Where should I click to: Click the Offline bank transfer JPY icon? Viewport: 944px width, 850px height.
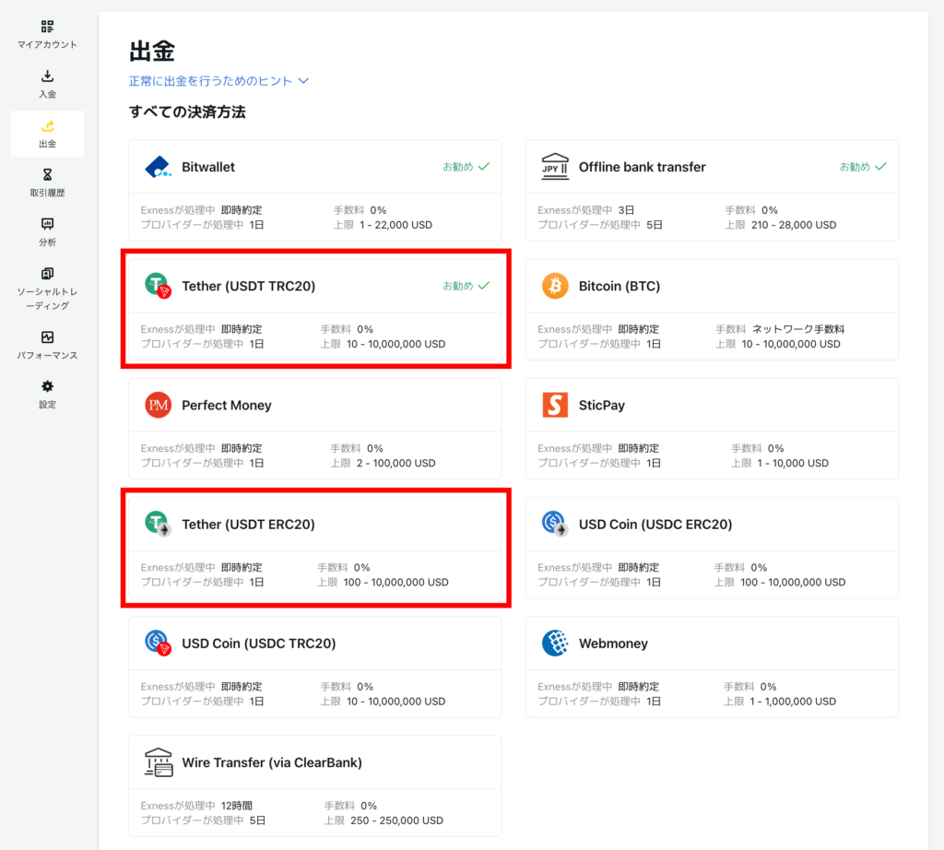pos(554,167)
